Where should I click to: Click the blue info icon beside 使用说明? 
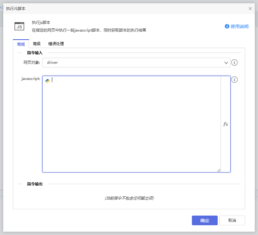[x=227, y=26]
